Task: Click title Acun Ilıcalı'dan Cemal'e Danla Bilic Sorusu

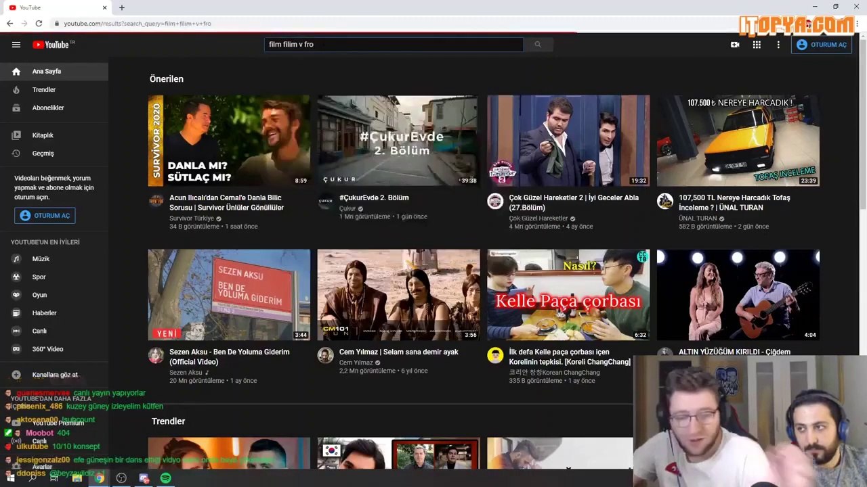Action: [227, 203]
